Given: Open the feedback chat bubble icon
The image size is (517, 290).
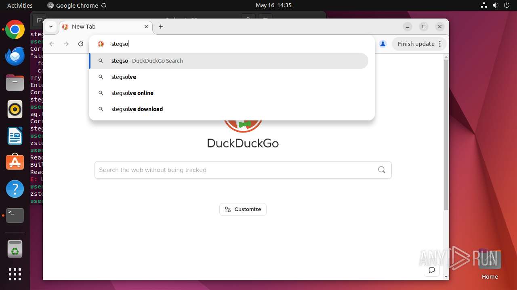Looking at the screenshot, I should (x=432, y=270).
